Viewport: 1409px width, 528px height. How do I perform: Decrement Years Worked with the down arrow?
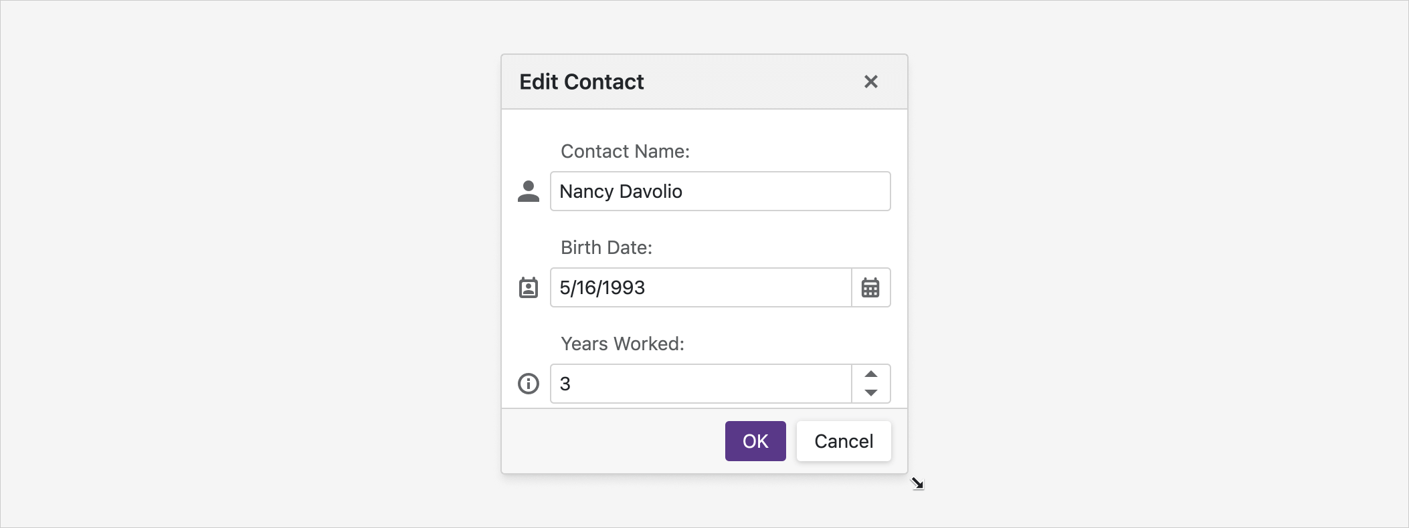coord(870,394)
